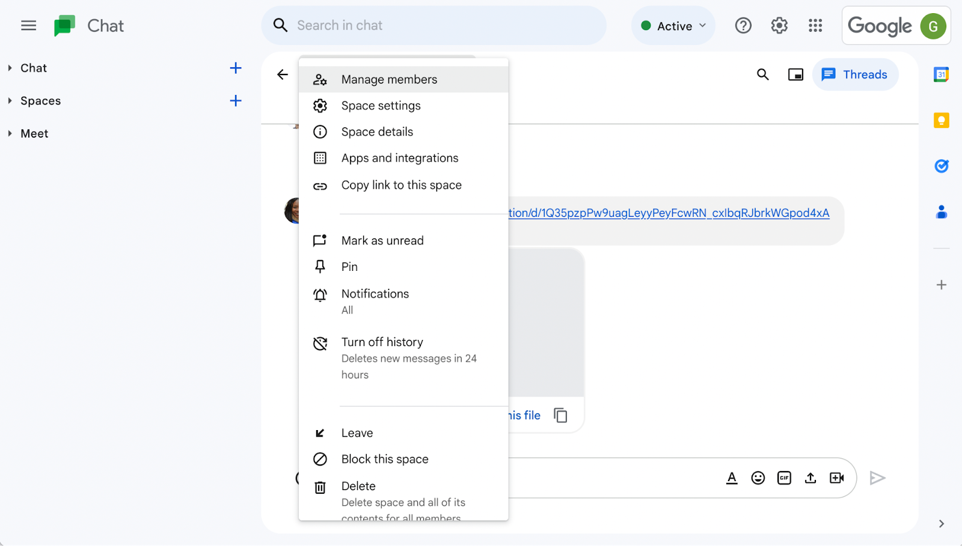Open the shared document link

point(669,213)
